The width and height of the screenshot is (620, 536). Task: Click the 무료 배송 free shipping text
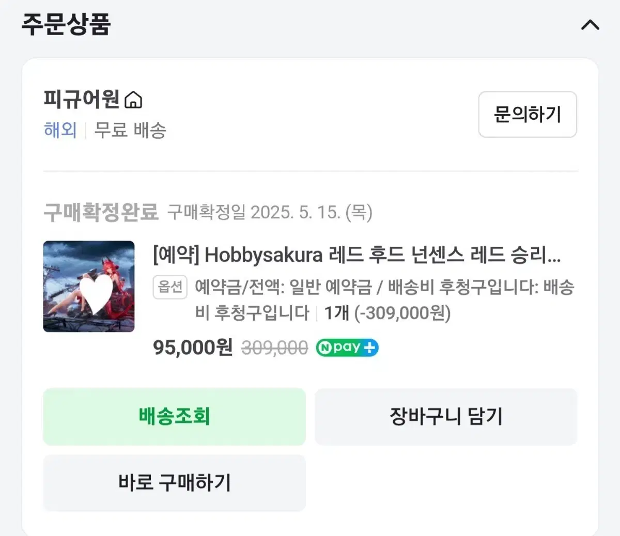(x=129, y=131)
